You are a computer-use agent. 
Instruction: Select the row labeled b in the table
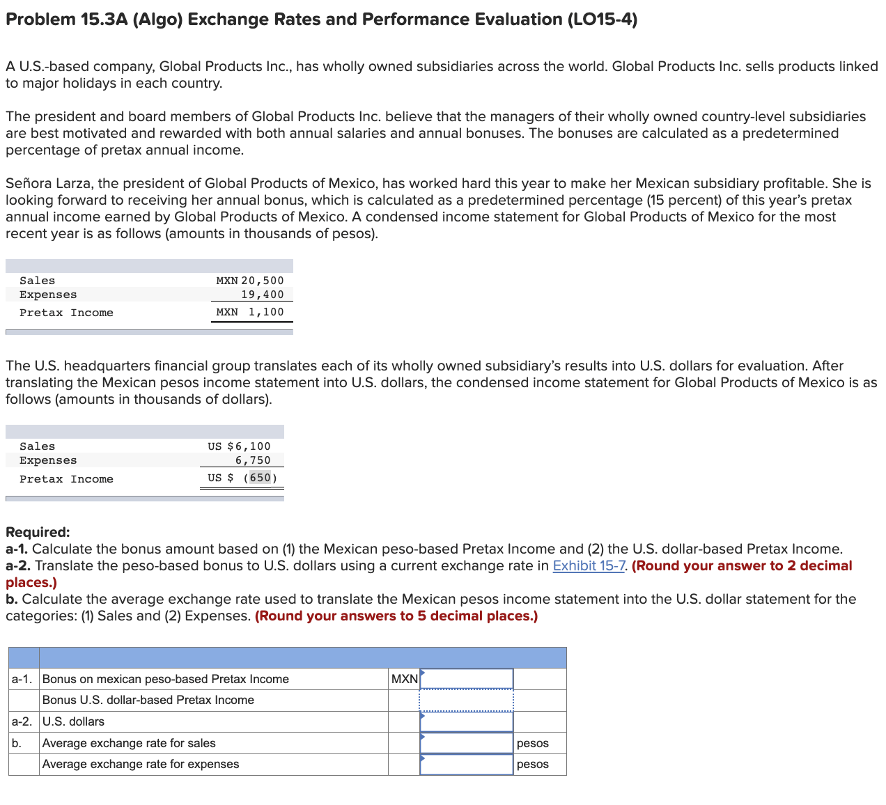pyautogui.click(x=15, y=743)
